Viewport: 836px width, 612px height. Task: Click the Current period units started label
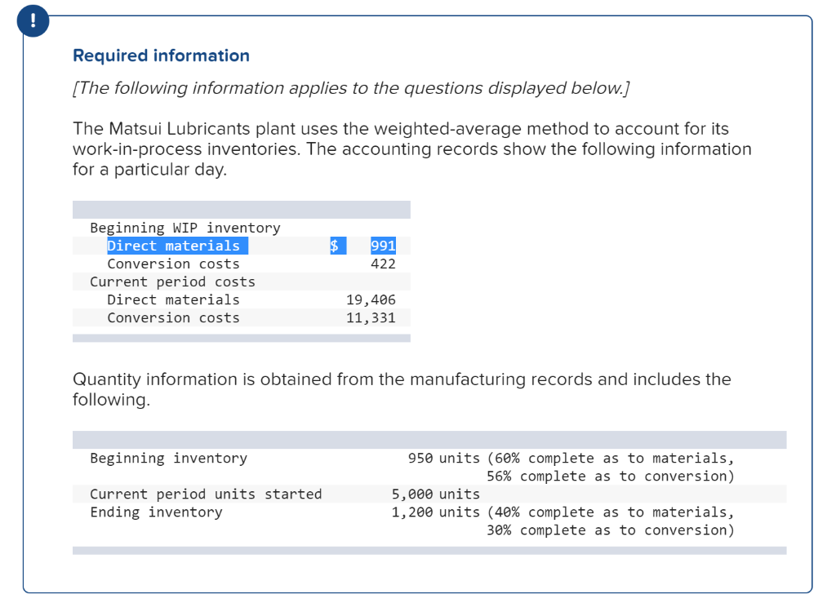(206, 494)
